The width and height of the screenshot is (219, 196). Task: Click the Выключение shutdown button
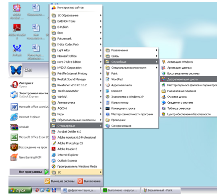click(x=89, y=181)
